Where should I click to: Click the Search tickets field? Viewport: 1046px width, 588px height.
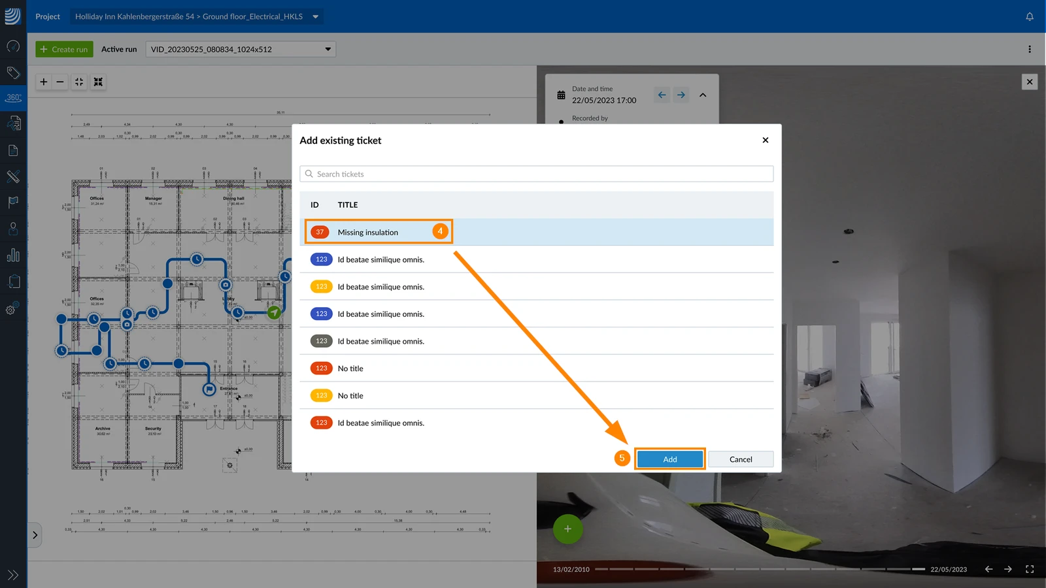click(x=537, y=174)
